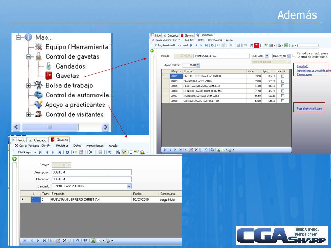Open the 04/07/2010 date dropdown
Screen dimensions: 331x248
pos(288,56)
